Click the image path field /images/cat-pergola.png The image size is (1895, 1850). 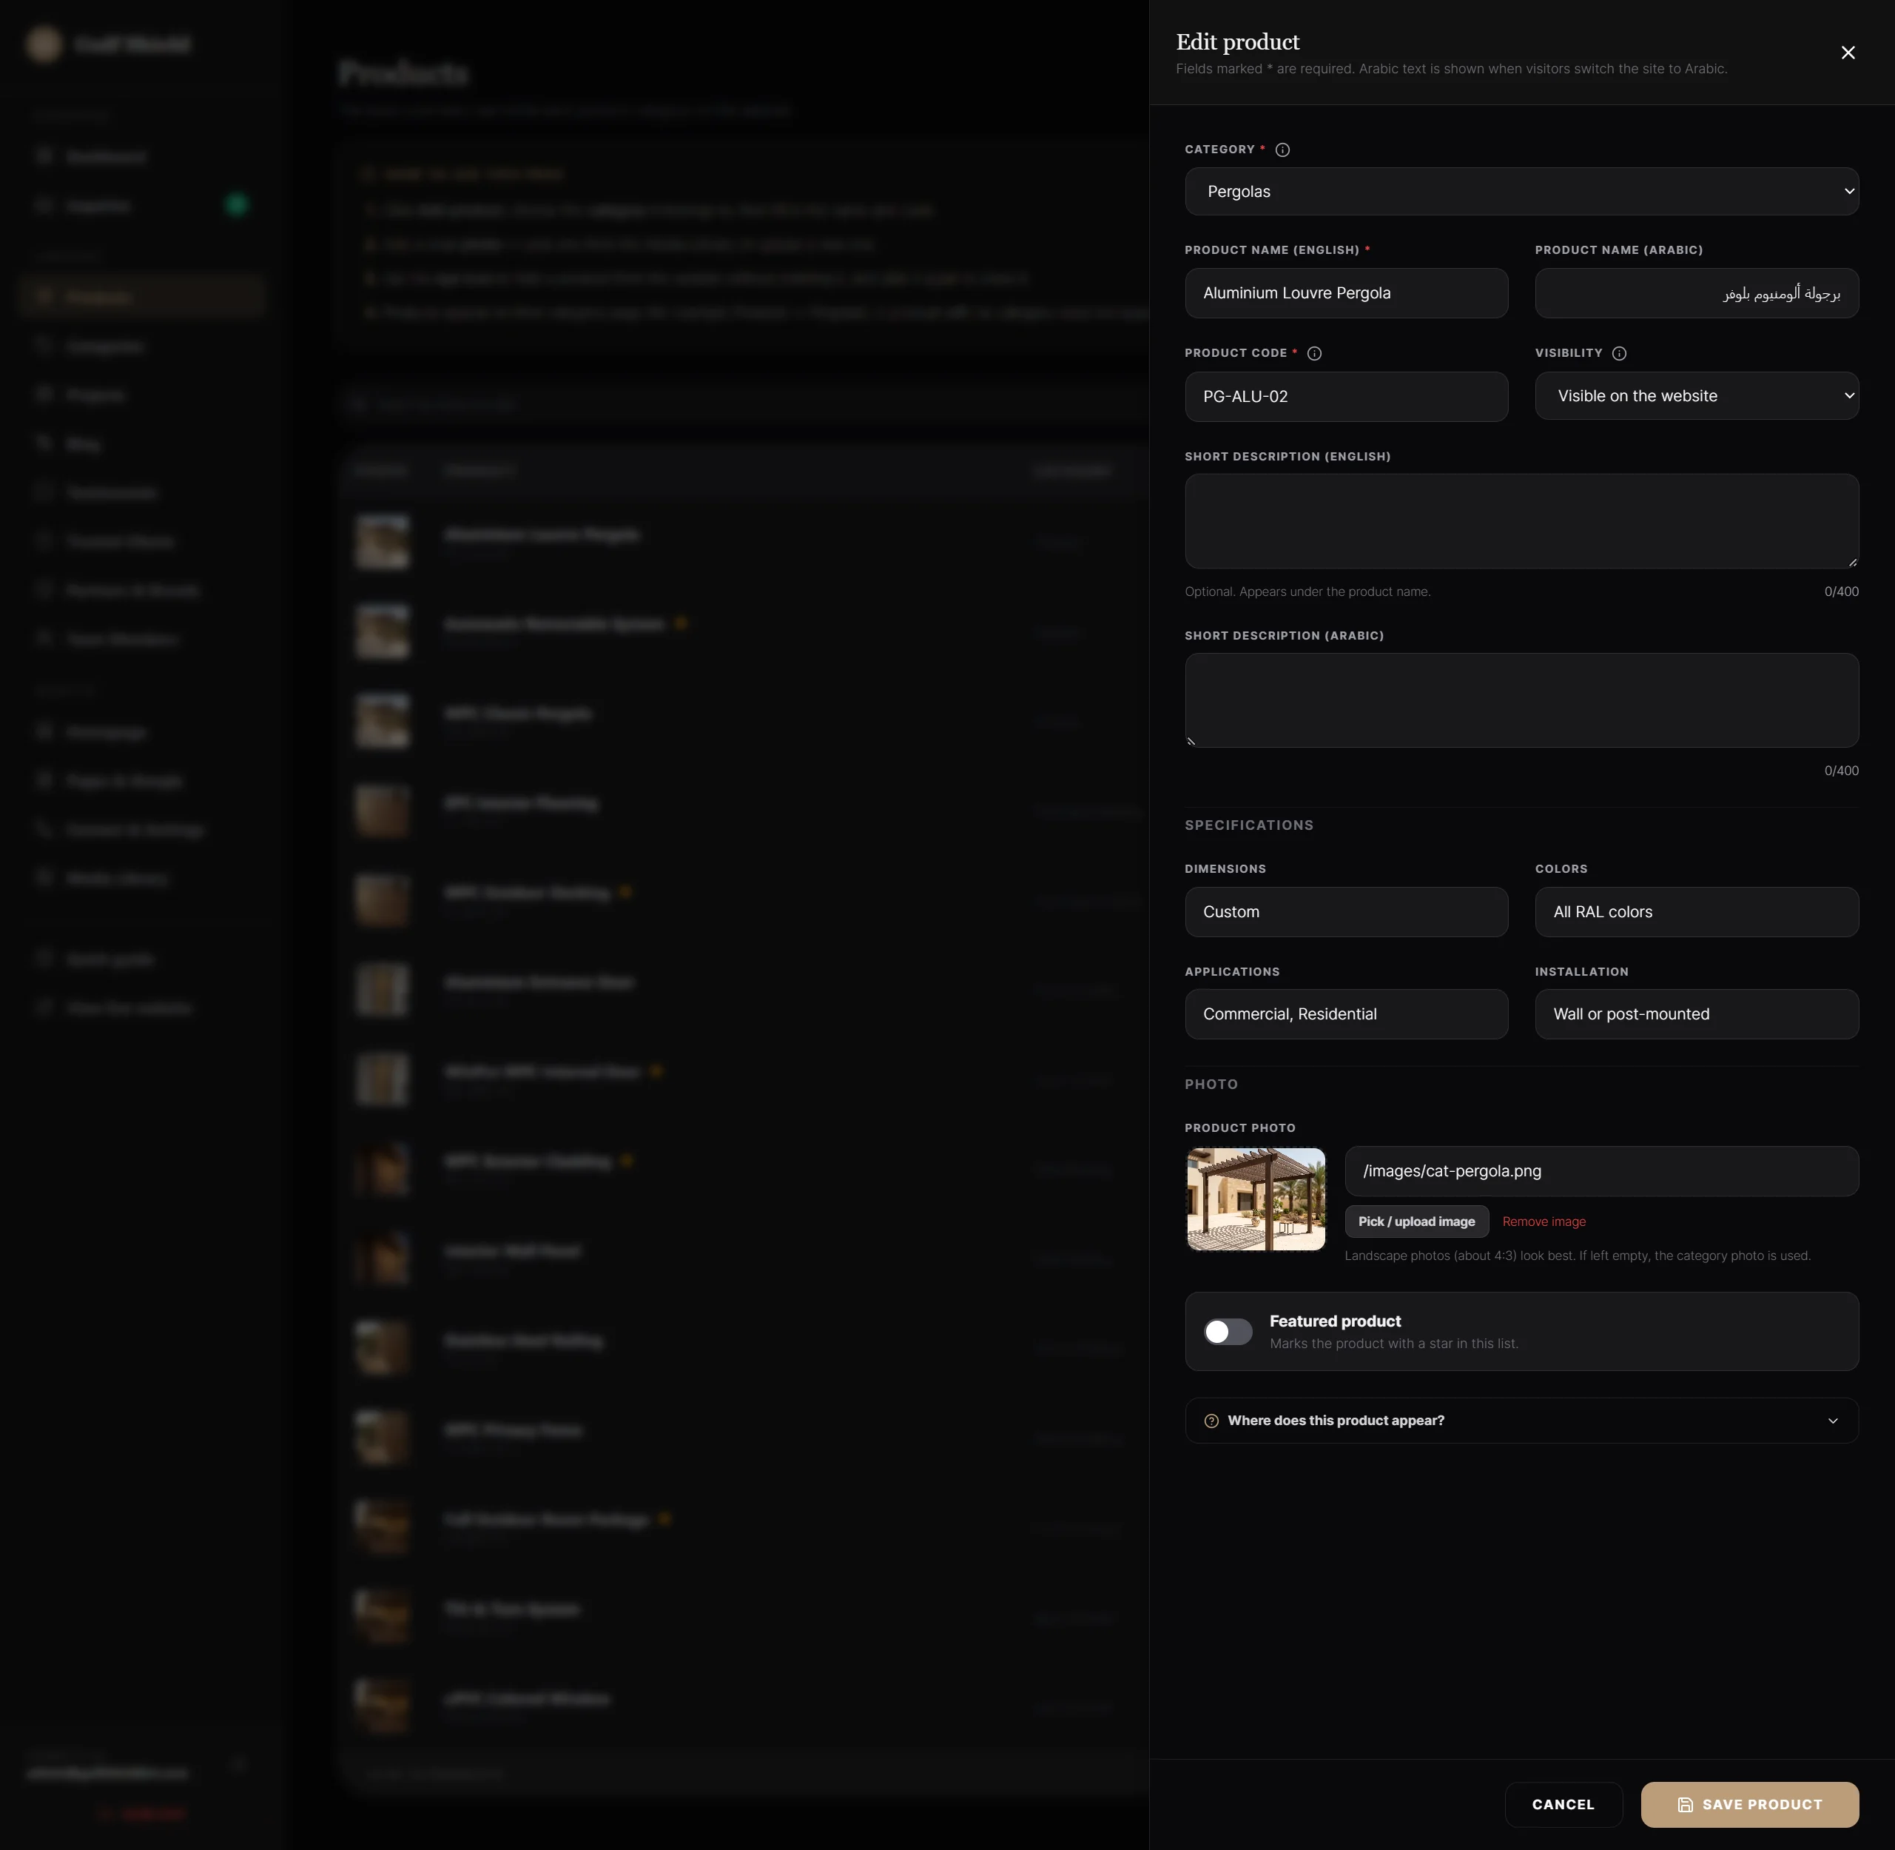coord(1601,1171)
